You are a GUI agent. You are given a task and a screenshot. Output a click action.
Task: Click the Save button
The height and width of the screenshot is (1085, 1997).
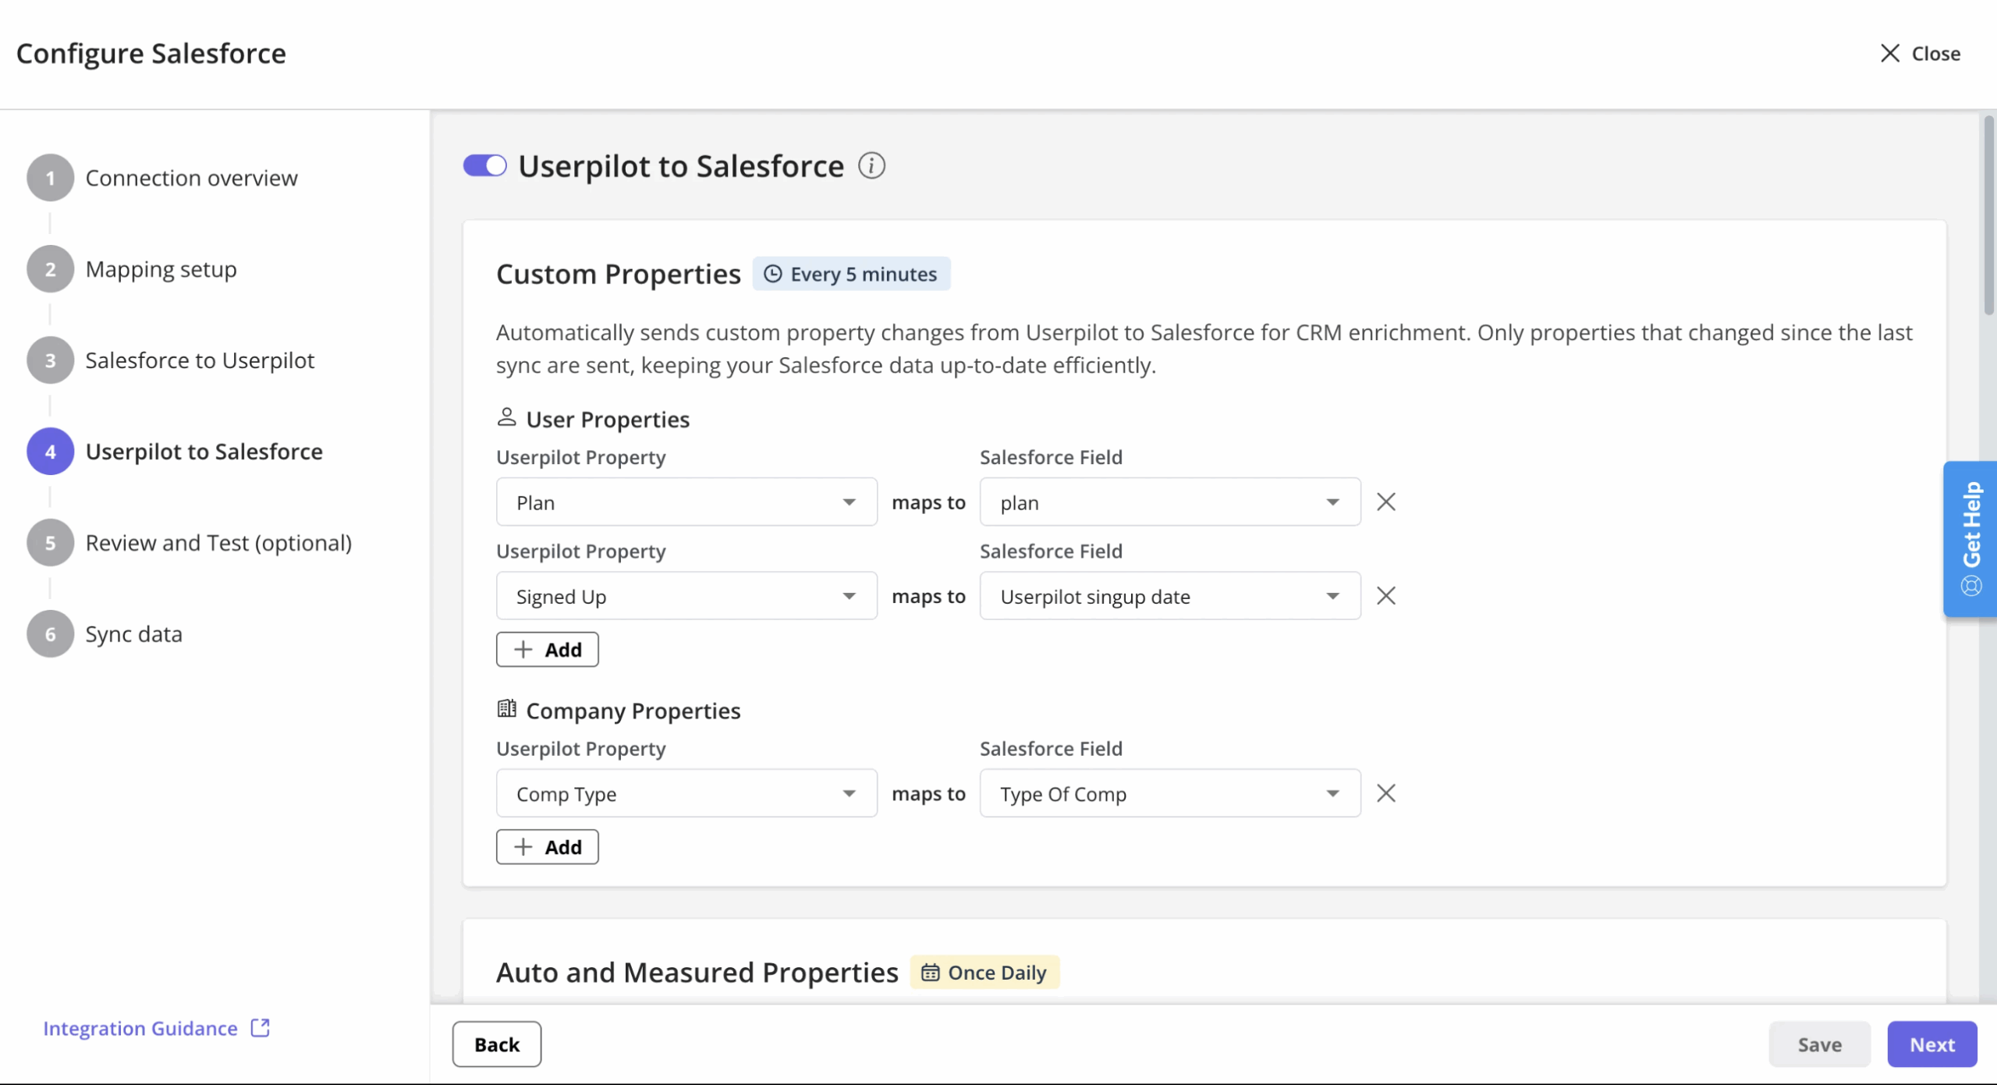coord(1819,1044)
